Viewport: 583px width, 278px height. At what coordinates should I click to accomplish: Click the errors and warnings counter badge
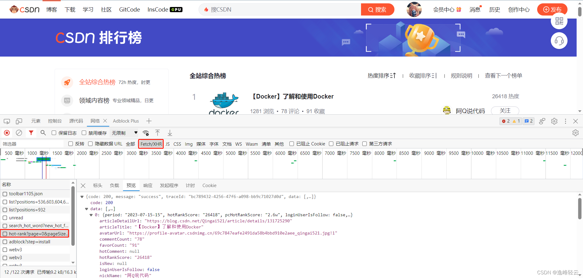511,121
